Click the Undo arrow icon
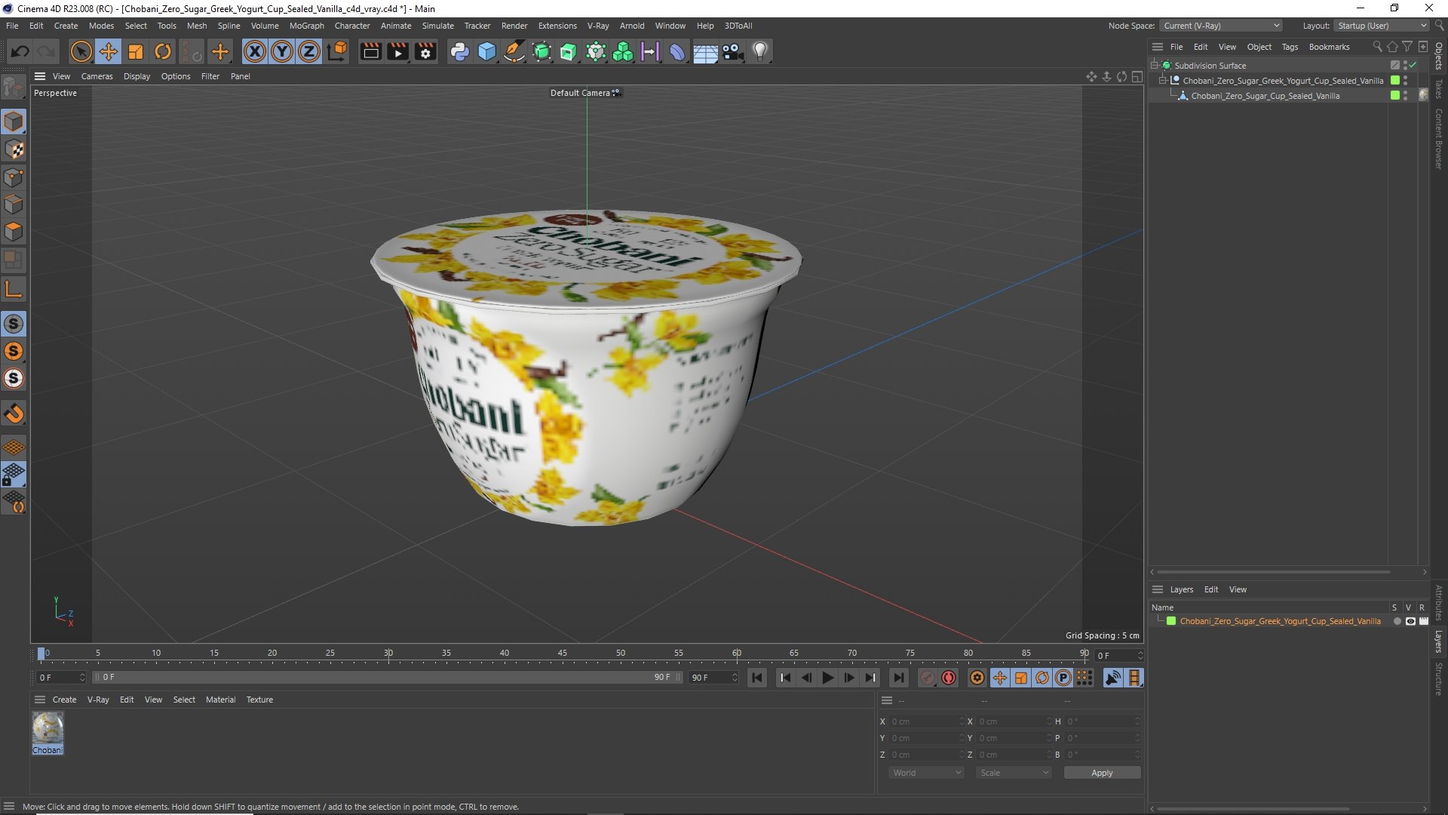This screenshot has height=815, width=1448. tap(20, 51)
